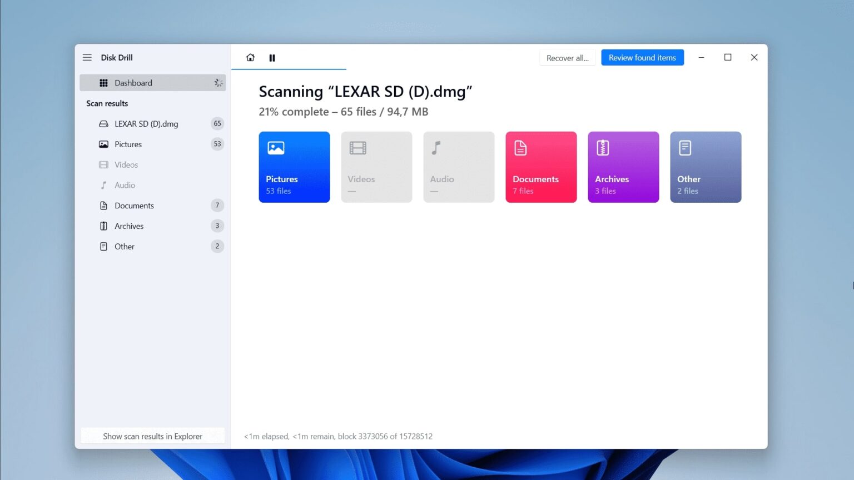Select the Archives tile showing 3 files
Image resolution: width=854 pixels, height=480 pixels.
coord(623,167)
